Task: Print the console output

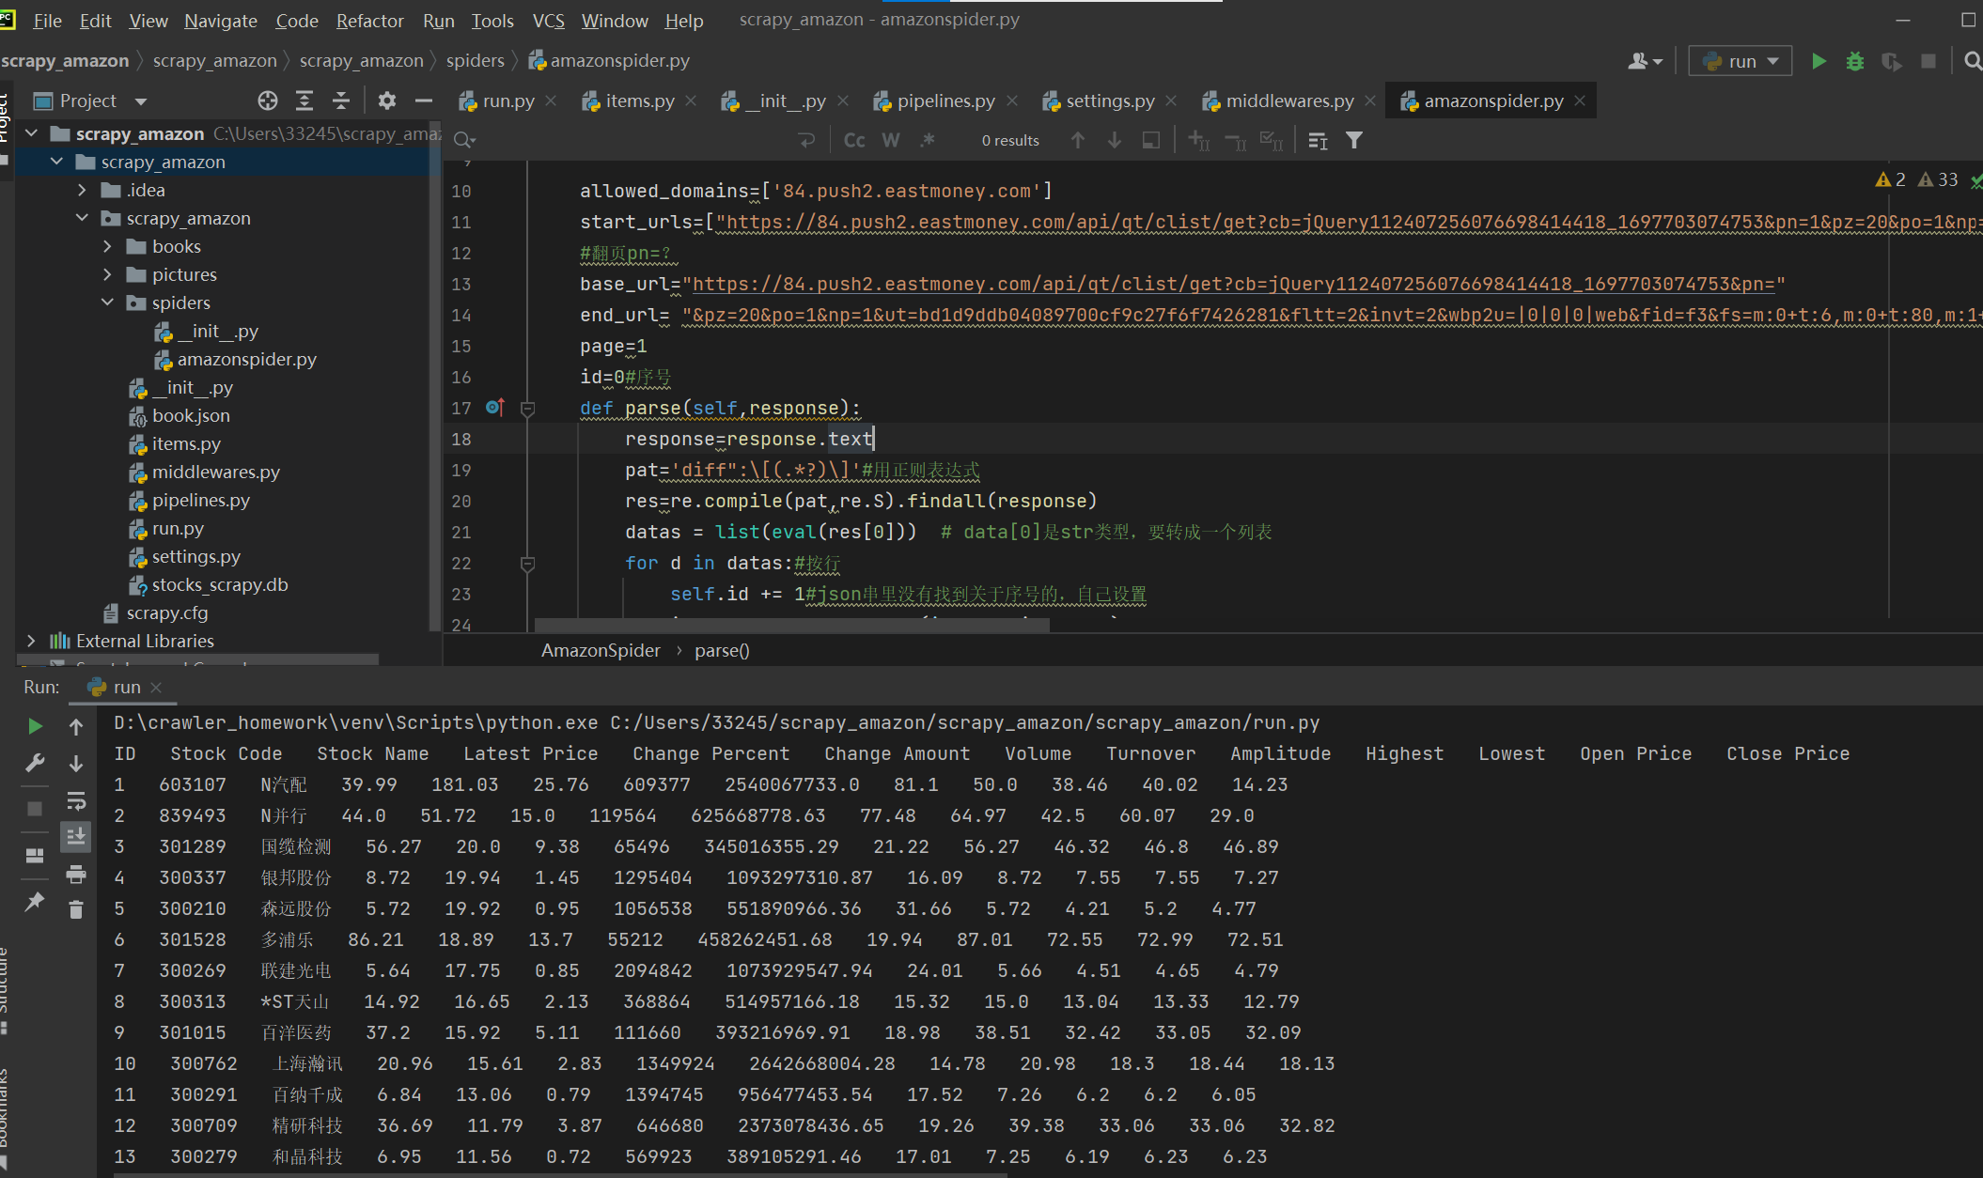Action: click(x=76, y=874)
